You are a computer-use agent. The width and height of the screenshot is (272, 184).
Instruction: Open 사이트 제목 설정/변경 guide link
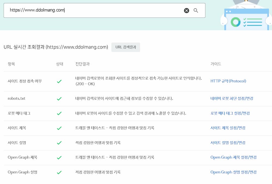click(x=228, y=128)
